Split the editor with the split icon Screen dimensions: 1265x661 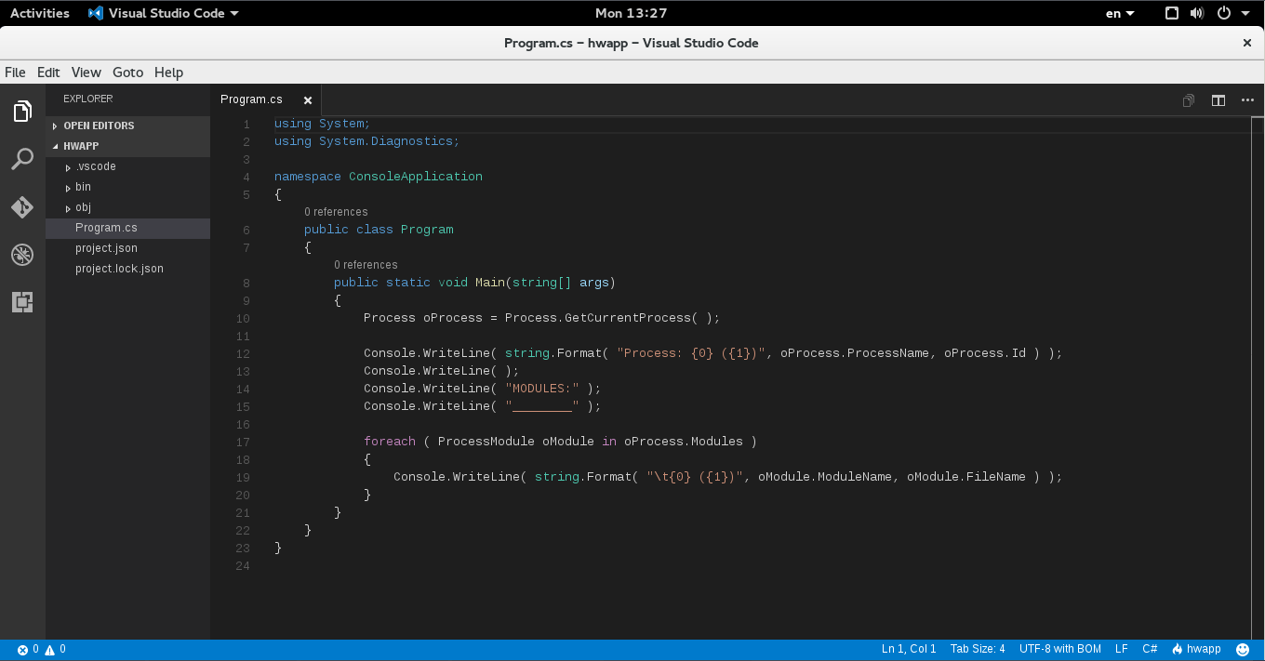[1218, 100]
